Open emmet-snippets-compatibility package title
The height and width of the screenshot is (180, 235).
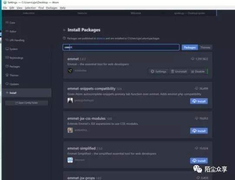[x=91, y=89]
